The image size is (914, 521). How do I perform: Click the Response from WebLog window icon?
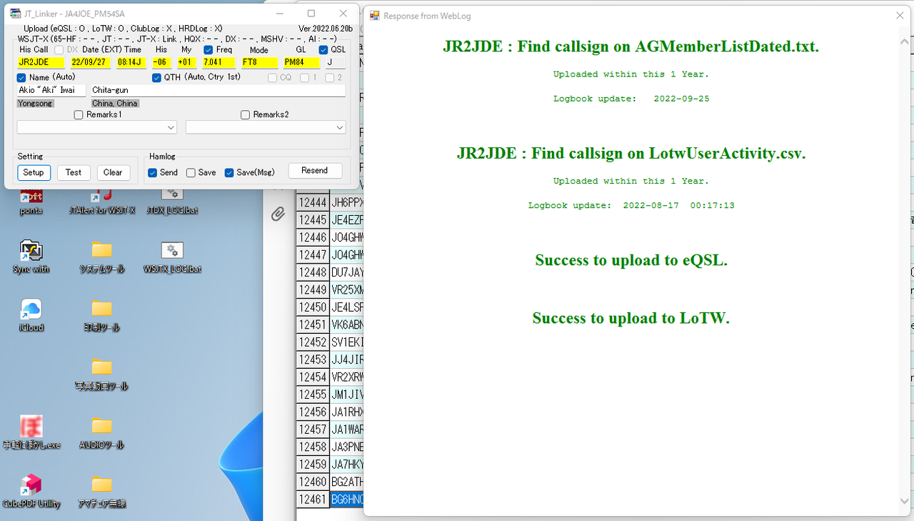[x=374, y=16]
